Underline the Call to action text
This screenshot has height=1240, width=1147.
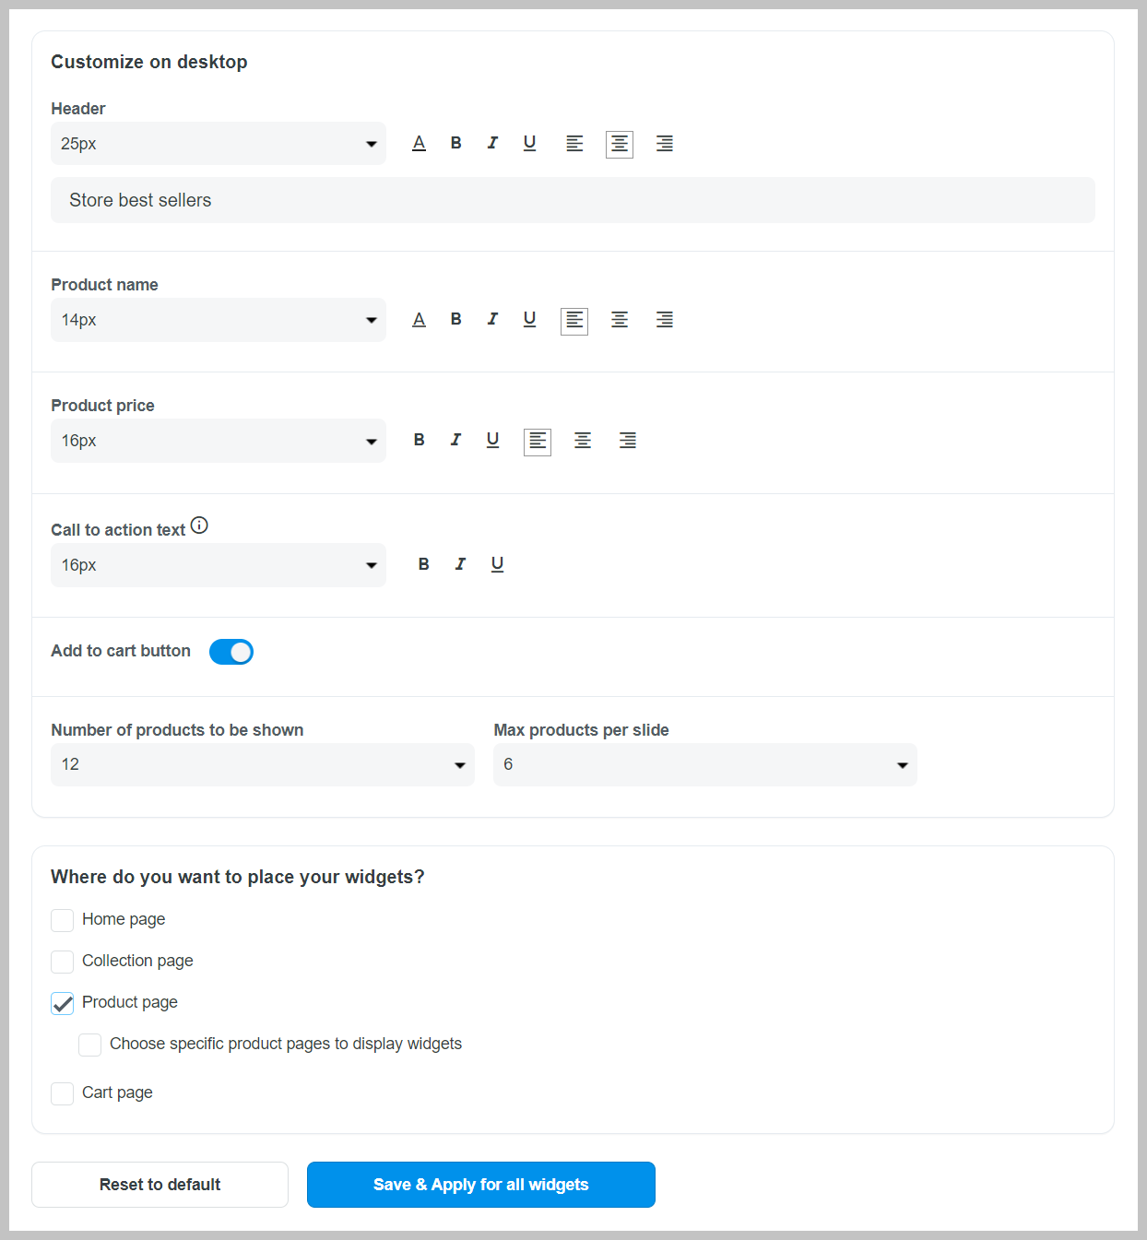click(x=497, y=564)
